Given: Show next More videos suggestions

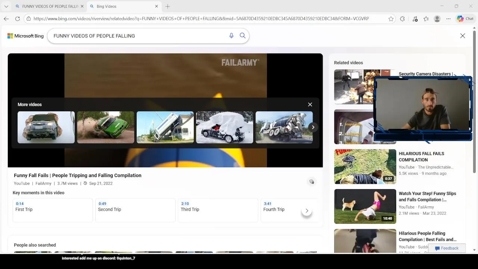Looking at the screenshot, I should click(x=313, y=127).
